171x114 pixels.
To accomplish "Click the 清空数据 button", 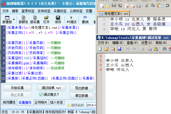I will point(82,96).
